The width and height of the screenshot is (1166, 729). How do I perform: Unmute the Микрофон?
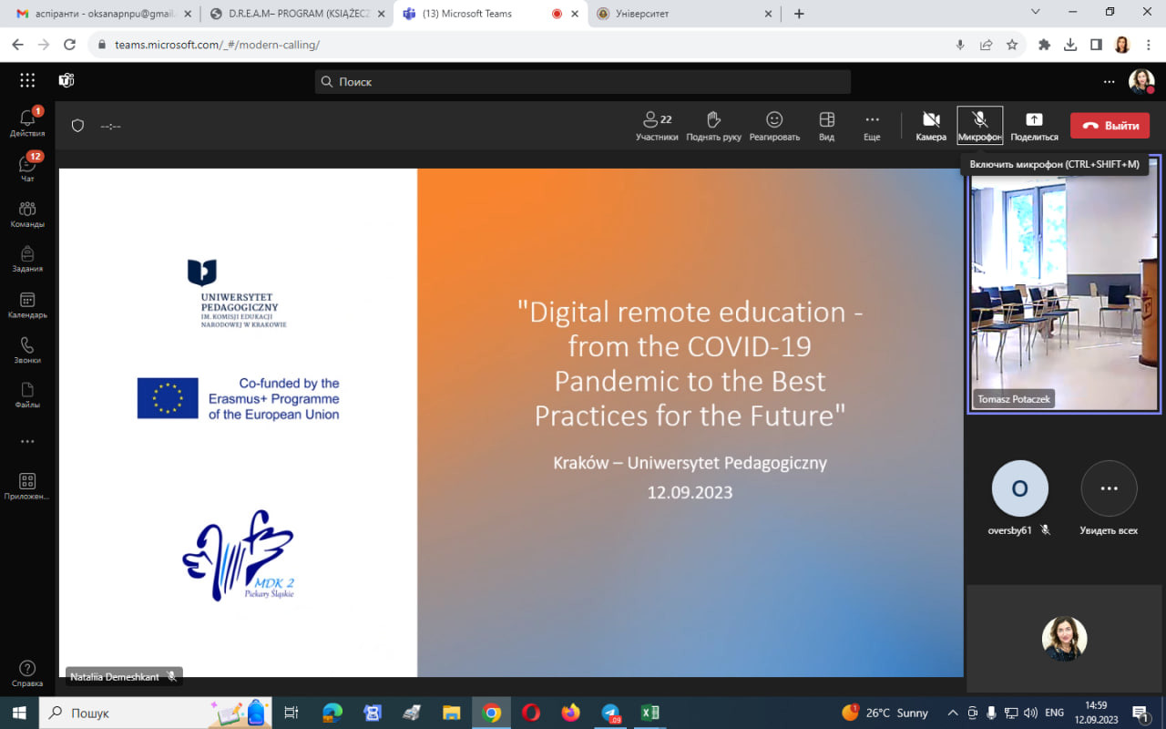pos(980,126)
